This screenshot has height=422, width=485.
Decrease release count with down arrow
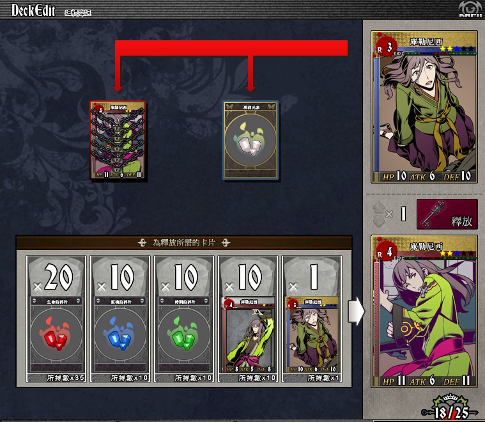click(x=379, y=221)
